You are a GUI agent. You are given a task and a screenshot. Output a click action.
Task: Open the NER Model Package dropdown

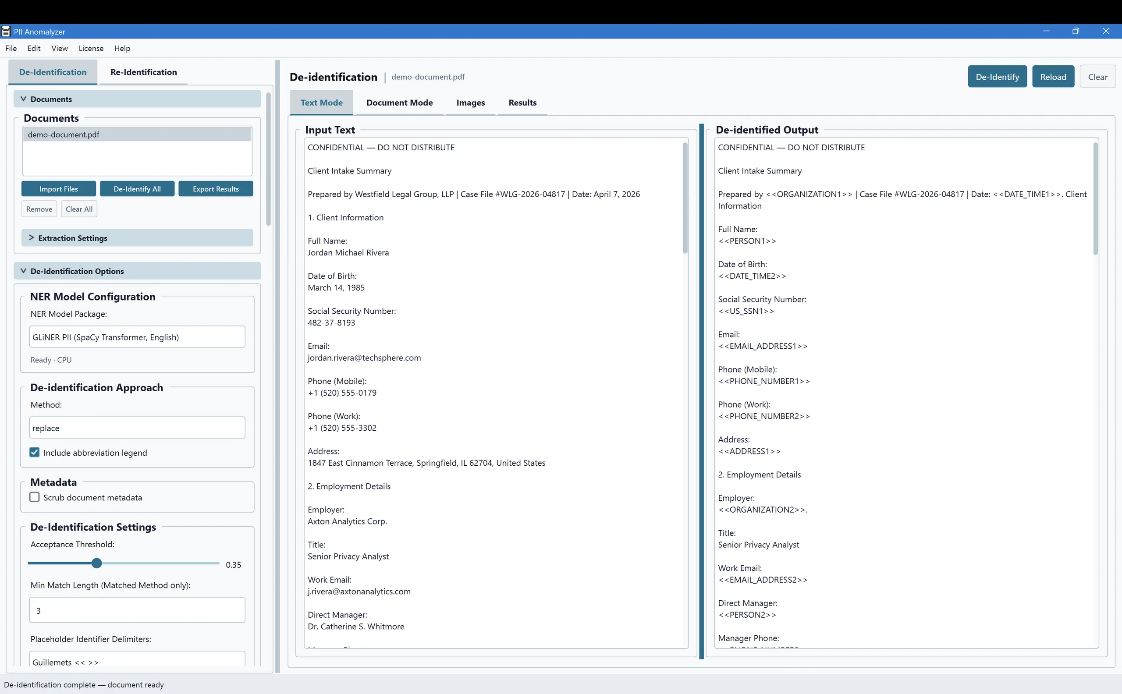point(137,337)
